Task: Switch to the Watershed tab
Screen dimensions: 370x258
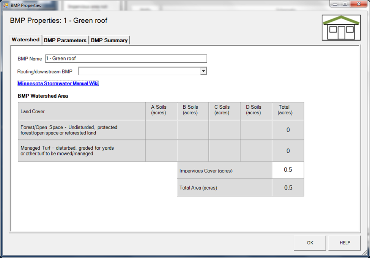Action: point(25,40)
